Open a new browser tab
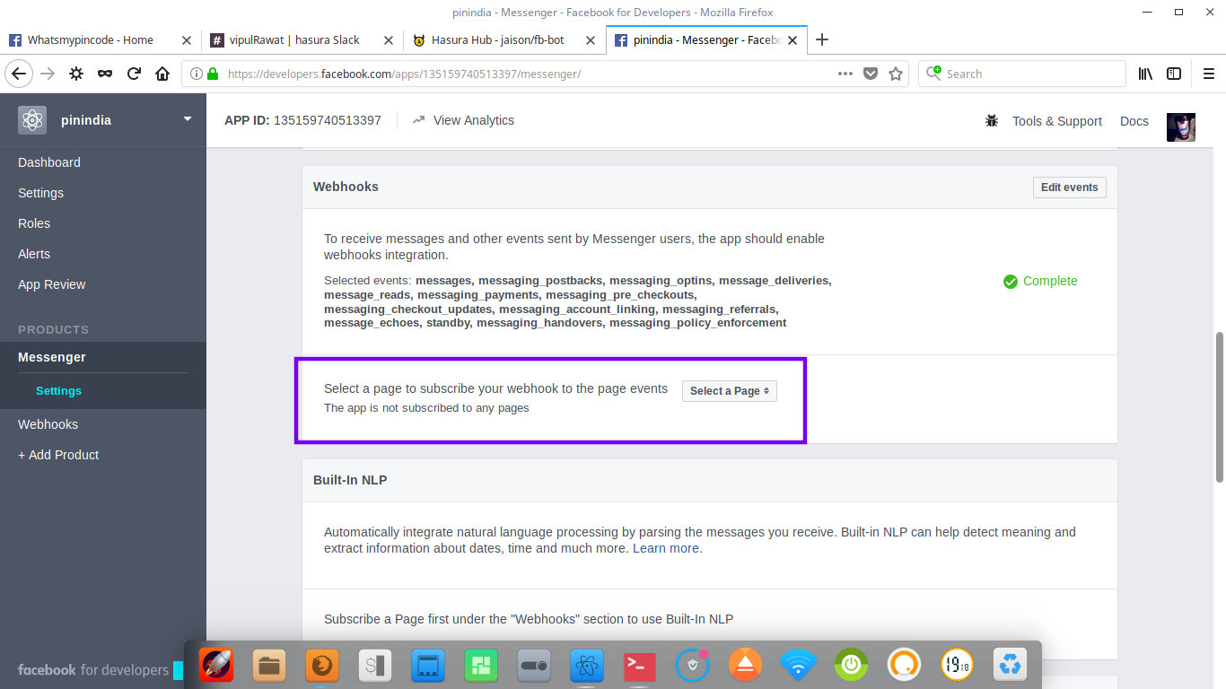The height and width of the screenshot is (689, 1226). point(822,39)
